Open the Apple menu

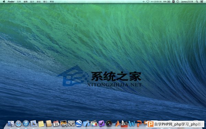(4, 2)
